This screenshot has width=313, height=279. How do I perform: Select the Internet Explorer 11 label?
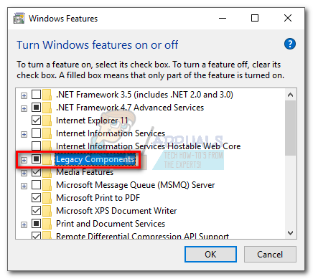click(x=92, y=120)
